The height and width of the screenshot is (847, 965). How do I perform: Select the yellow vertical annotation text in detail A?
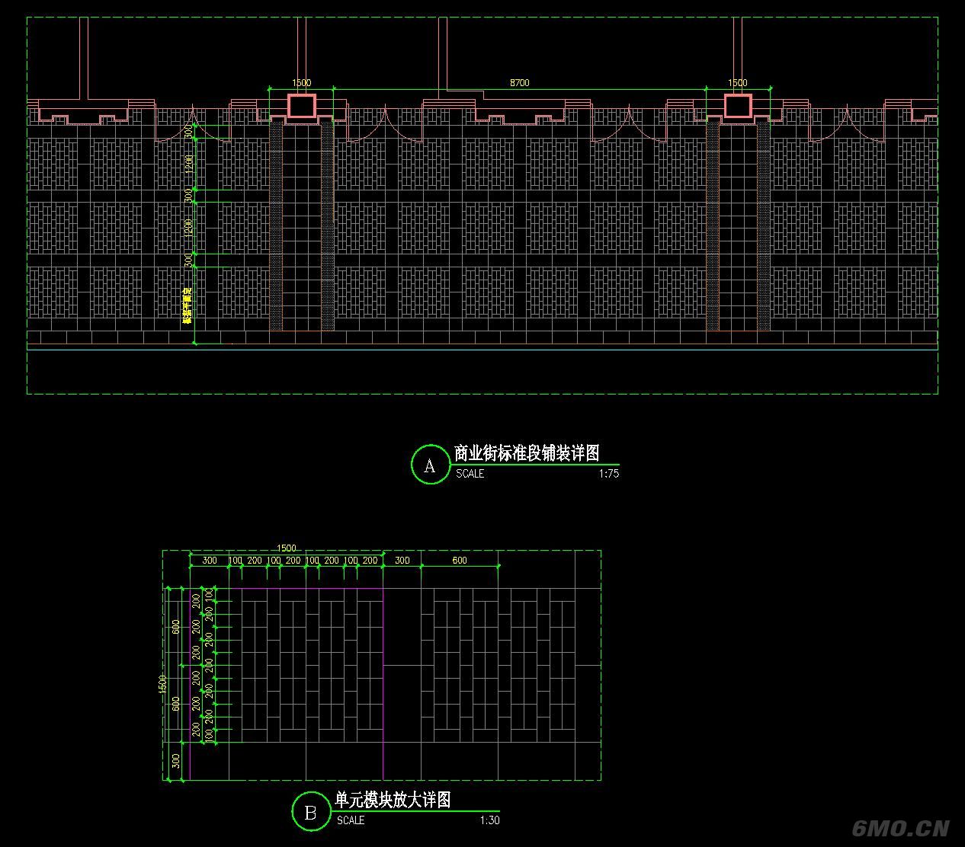pyautogui.click(x=186, y=306)
